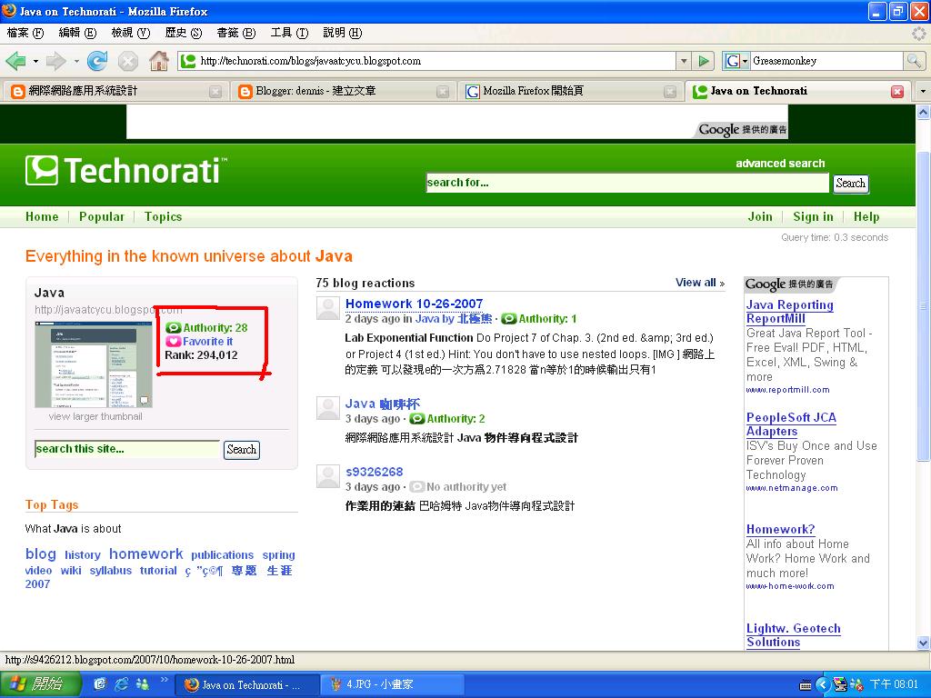931x698 pixels.
Task: Open the Java 咖啡杯 post link
Action: pos(383,404)
